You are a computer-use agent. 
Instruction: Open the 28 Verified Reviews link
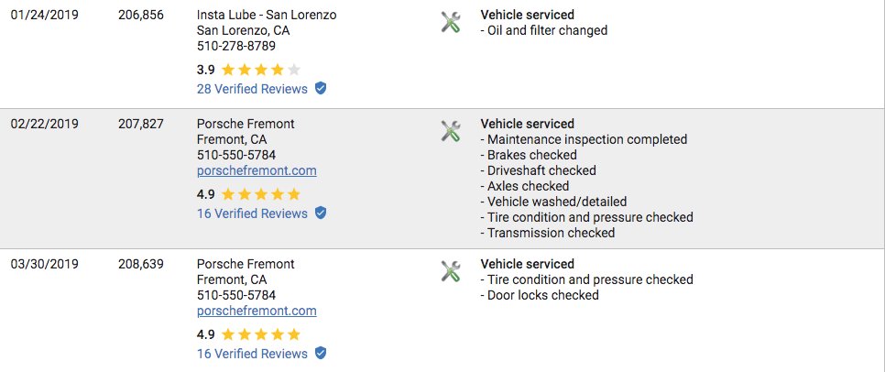[252, 89]
